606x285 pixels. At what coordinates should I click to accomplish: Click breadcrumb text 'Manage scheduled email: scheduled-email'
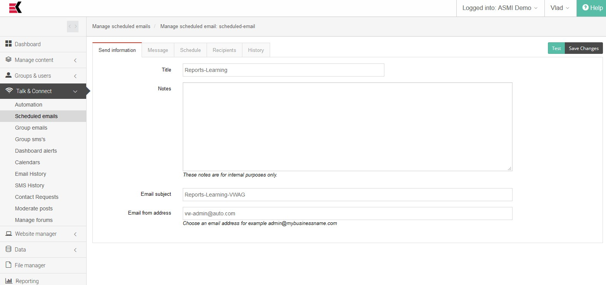(208, 26)
